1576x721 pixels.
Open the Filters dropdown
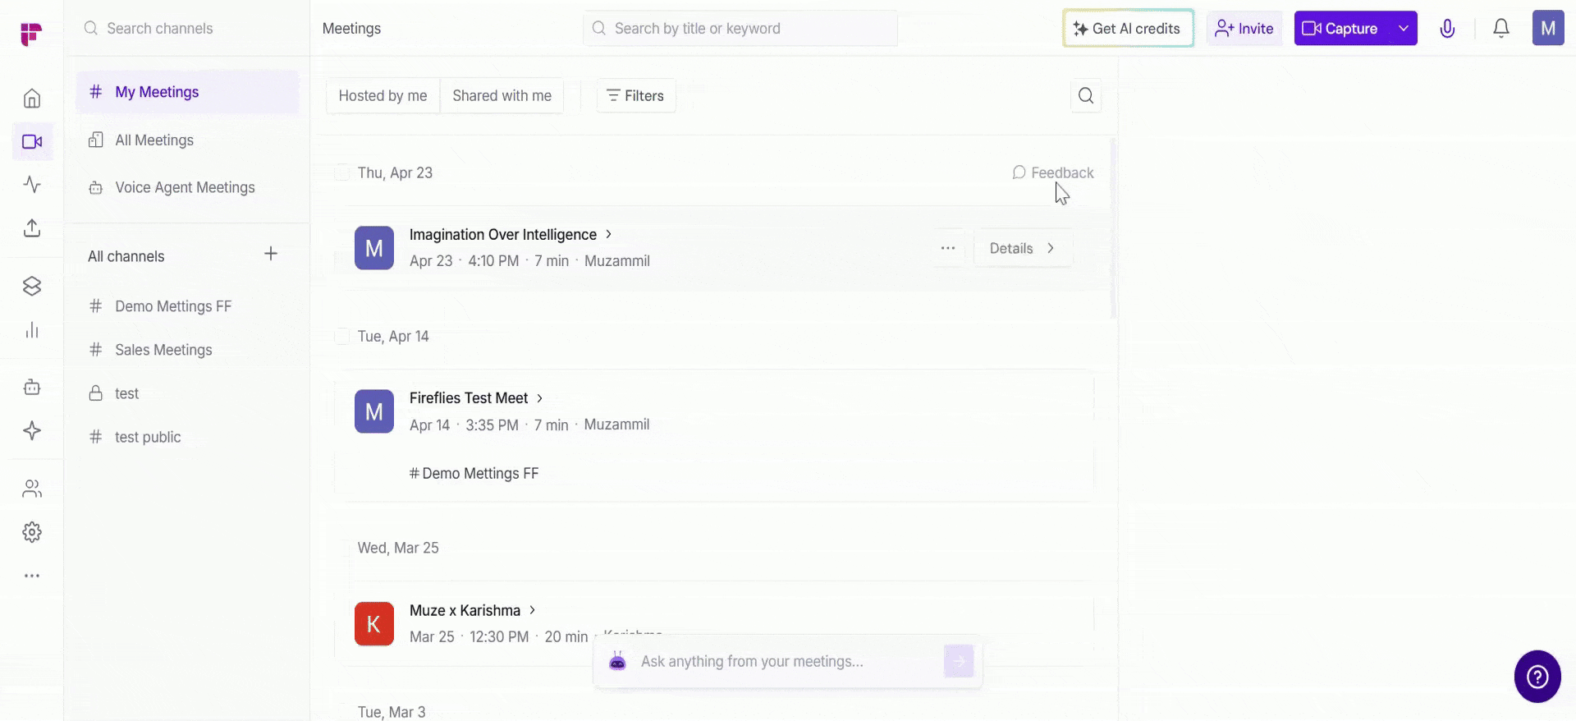(635, 96)
